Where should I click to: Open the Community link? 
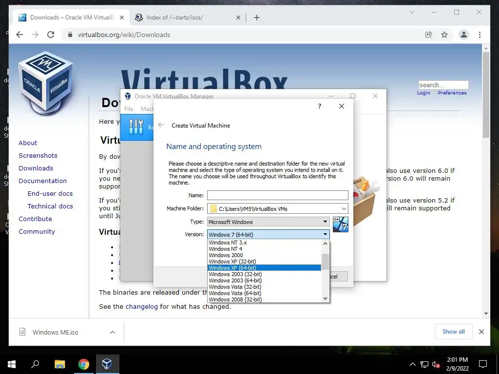(37, 231)
